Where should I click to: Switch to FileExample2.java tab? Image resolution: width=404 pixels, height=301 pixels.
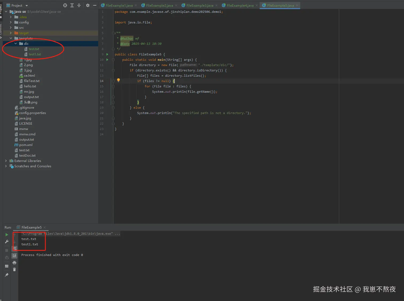coord(159,5)
